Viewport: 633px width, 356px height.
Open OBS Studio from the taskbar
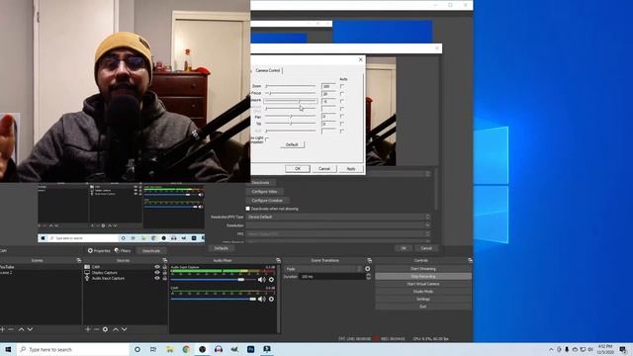tap(202, 349)
